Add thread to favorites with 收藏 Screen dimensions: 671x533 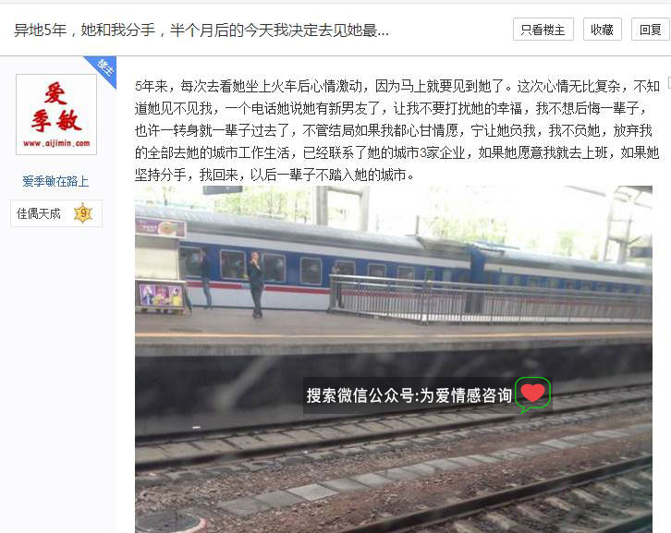click(602, 30)
